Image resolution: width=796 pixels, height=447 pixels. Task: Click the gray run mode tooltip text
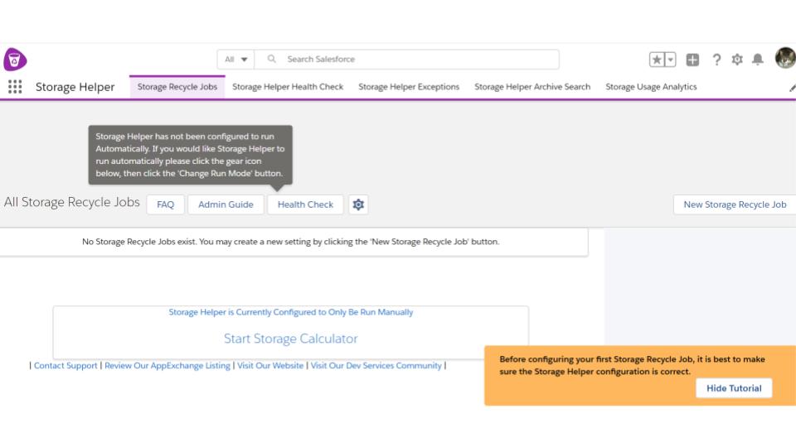[190, 155]
